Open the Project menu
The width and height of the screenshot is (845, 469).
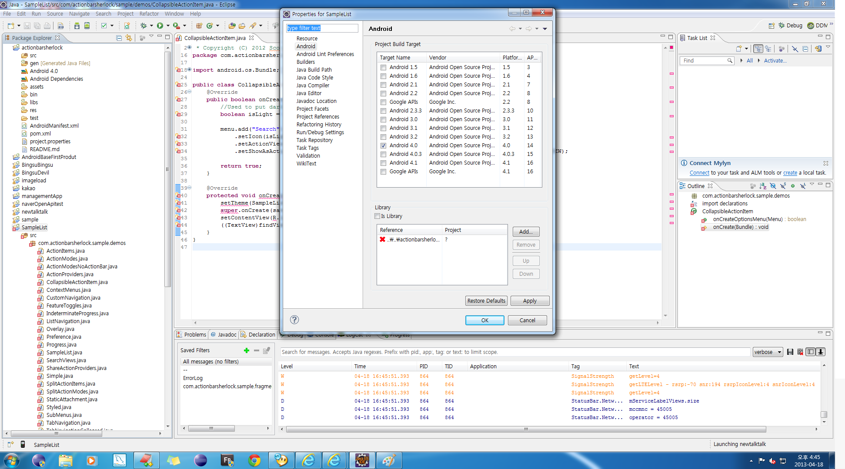[x=125, y=13]
